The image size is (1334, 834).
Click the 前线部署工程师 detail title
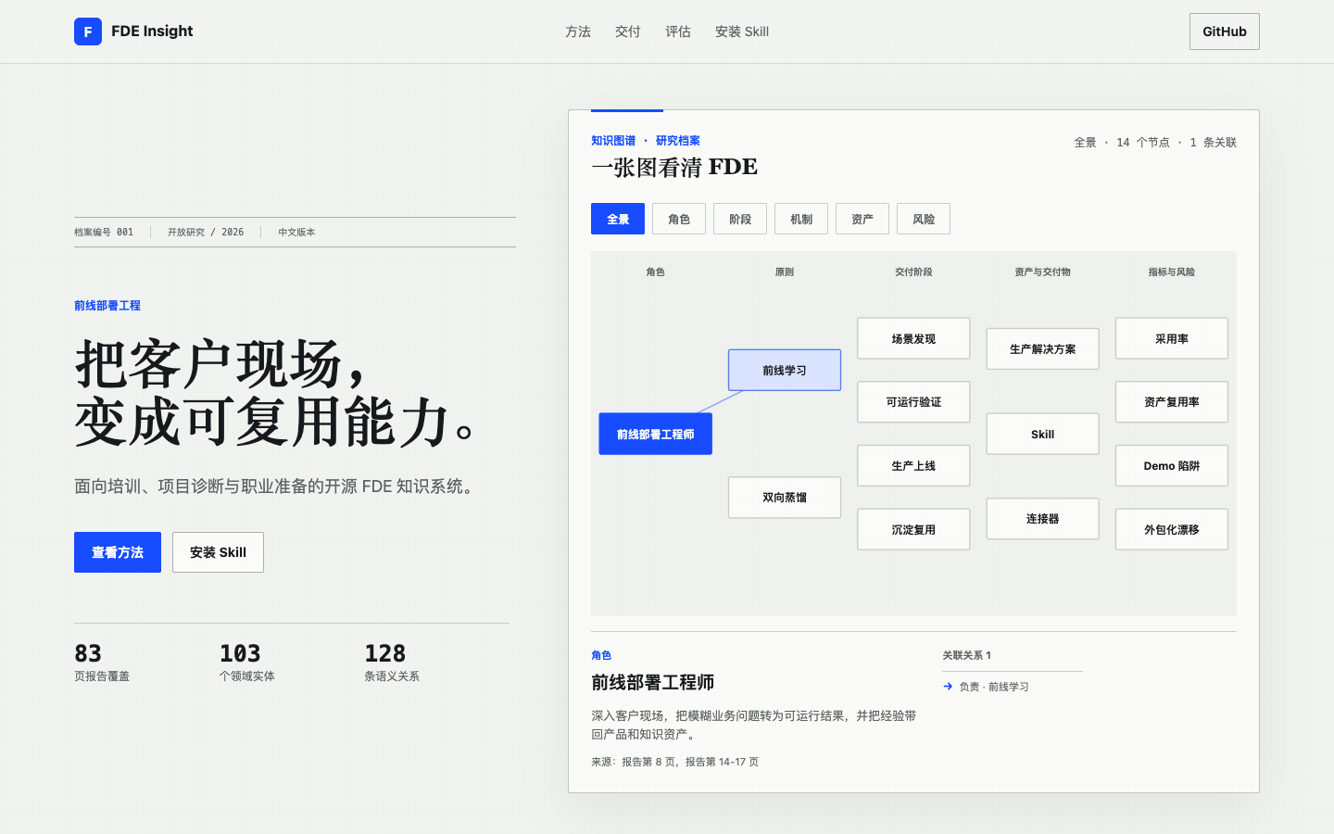(652, 683)
